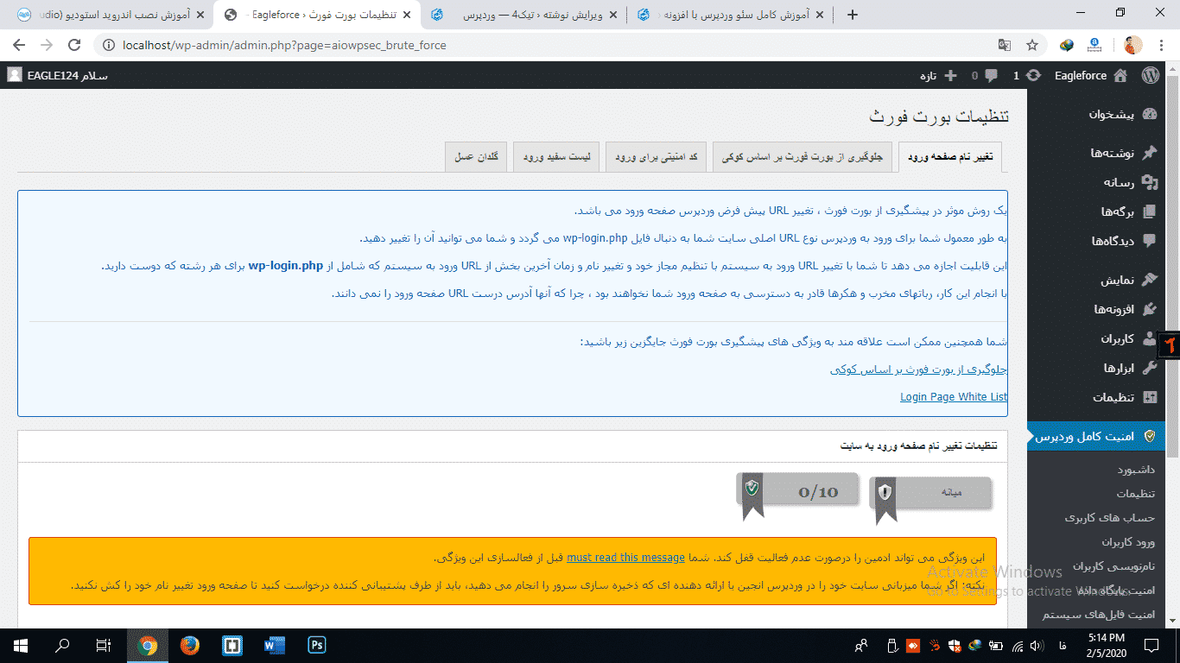Viewport: 1180px width, 663px height.
Task: Switch to لیست سفید ورود tab
Action: [557, 157]
